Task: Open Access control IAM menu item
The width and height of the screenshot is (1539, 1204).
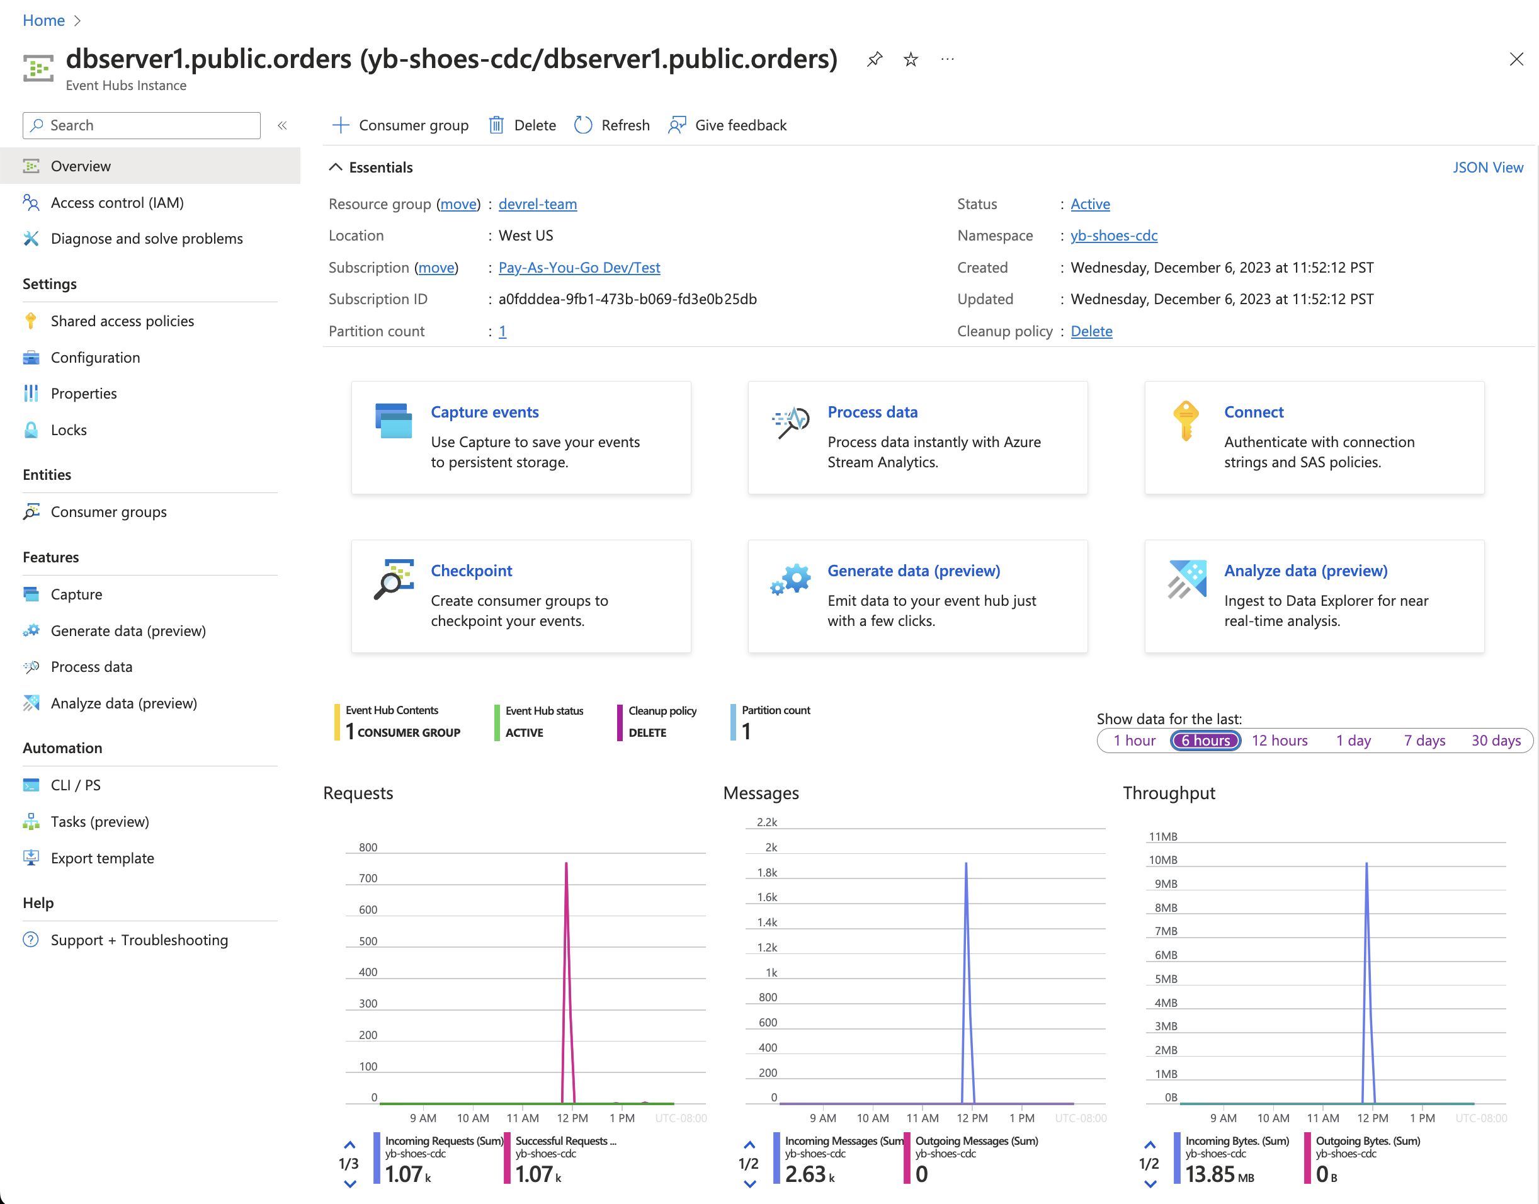Action: pyautogui.click(x=118, y=201)
